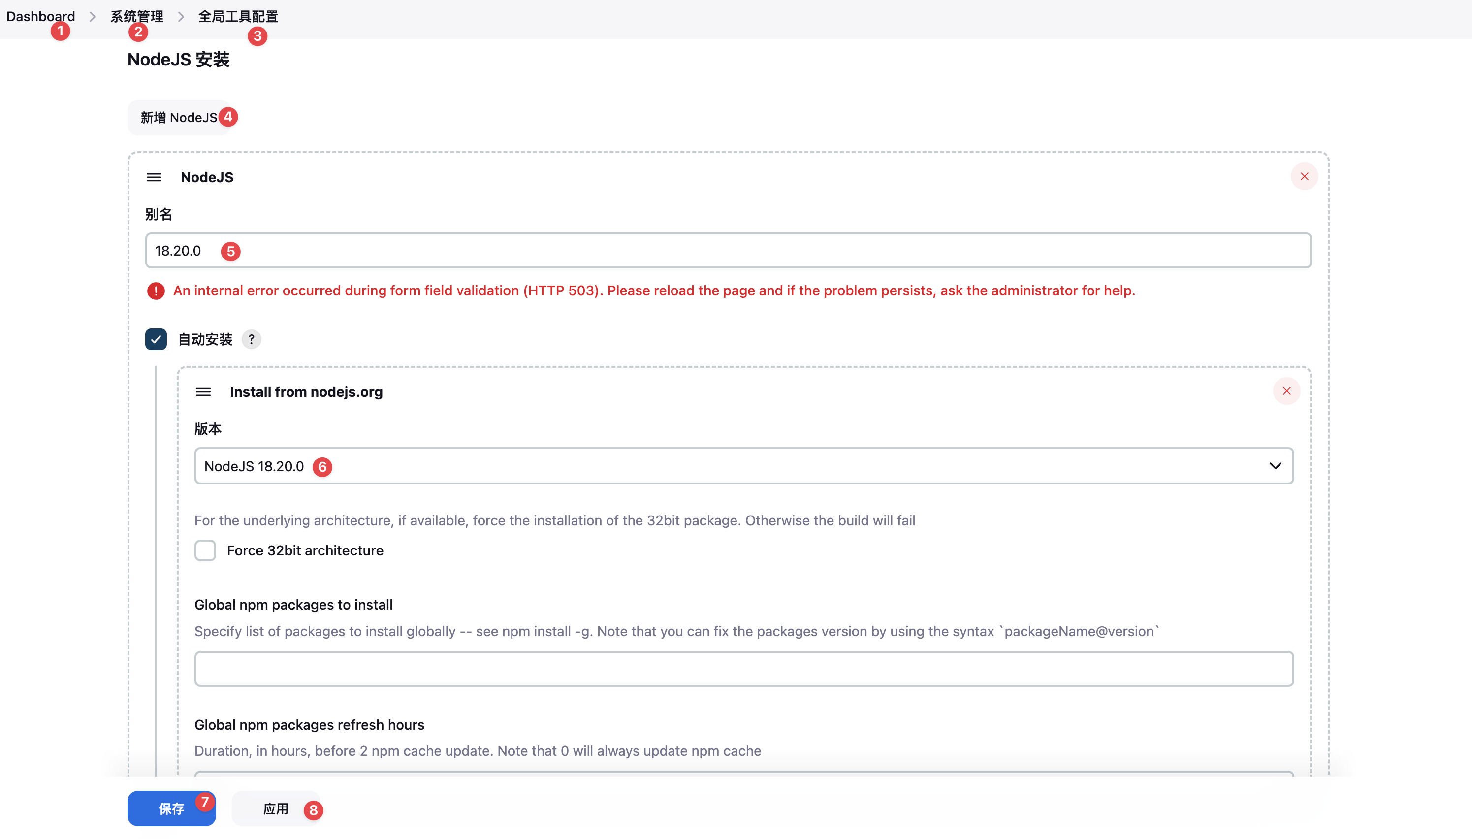Open the 版本 NodeJS 18.20.0 dropdown
Viewport: 1472px width, 839px height.
pos(744,466)
